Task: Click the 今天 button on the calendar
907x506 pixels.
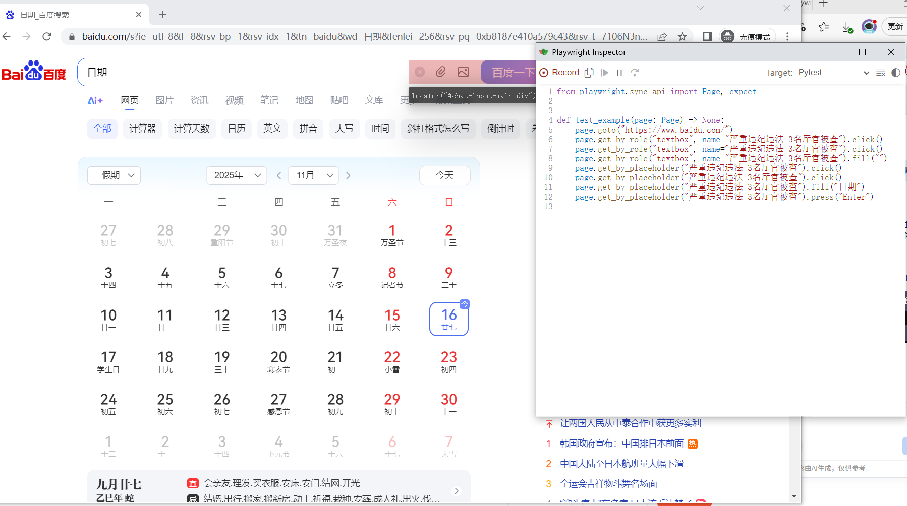Action: pos(444,175)
